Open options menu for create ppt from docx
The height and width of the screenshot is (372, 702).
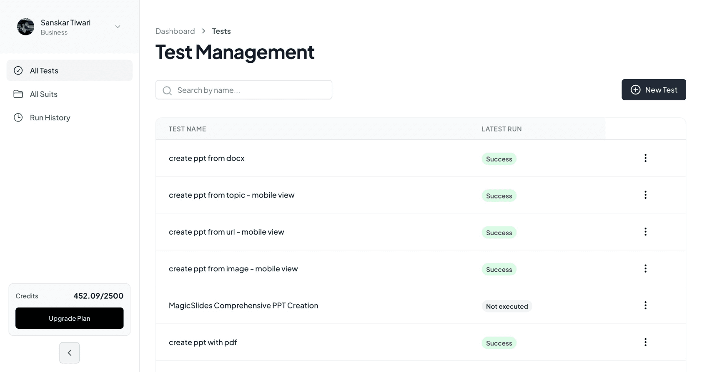[645, 158]
